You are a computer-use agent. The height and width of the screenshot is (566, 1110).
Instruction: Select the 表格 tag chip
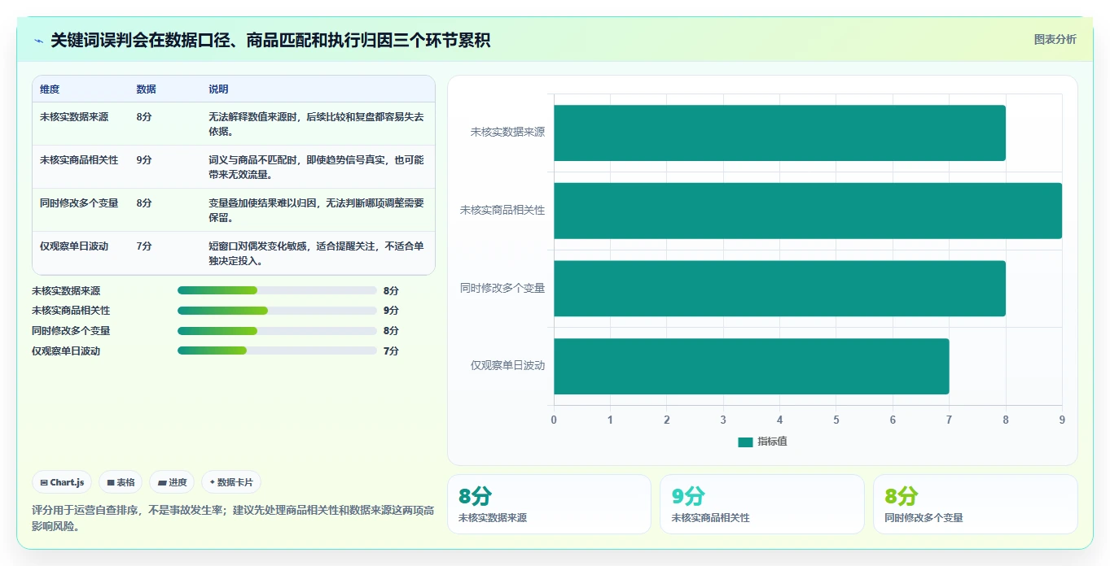121,482
